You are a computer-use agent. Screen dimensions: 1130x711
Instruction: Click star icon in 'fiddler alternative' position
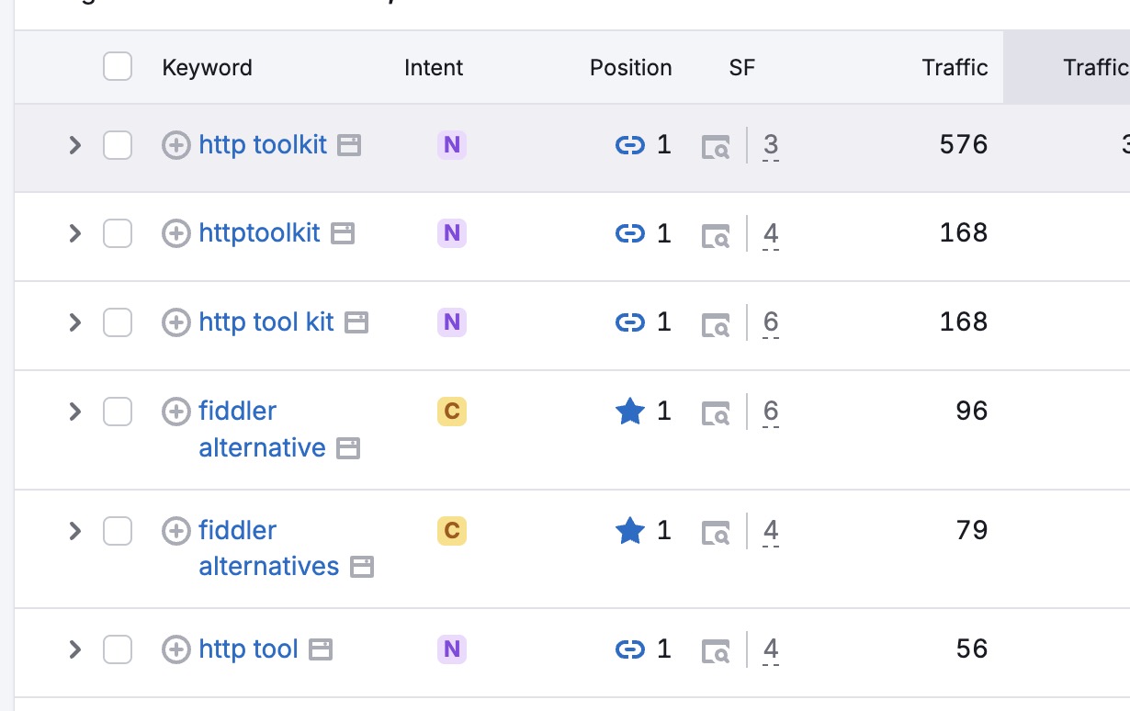coord(629,412)
